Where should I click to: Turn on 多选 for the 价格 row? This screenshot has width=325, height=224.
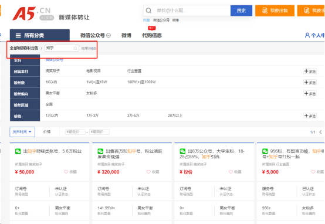coord(310,116)
